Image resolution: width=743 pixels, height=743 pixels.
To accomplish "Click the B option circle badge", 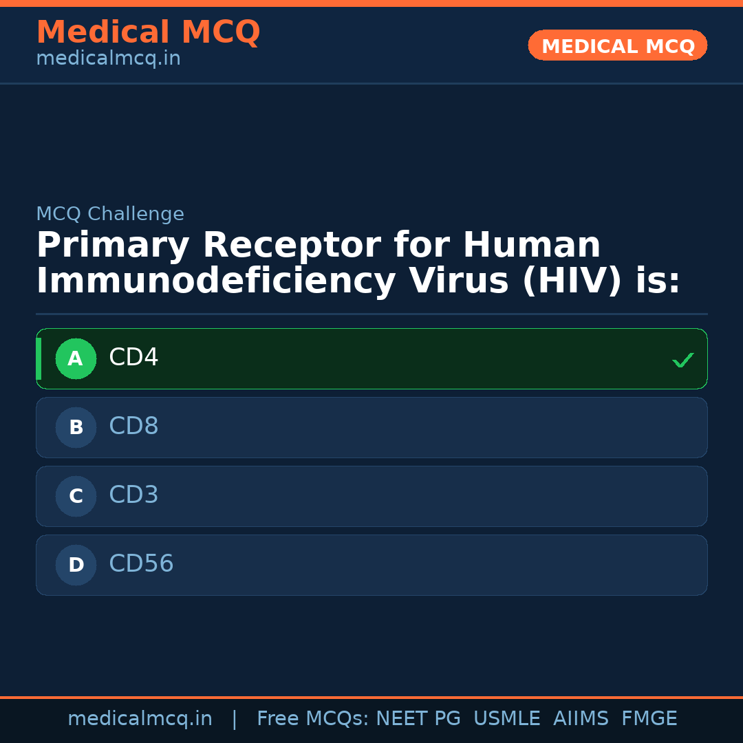I will pos(76,427).
